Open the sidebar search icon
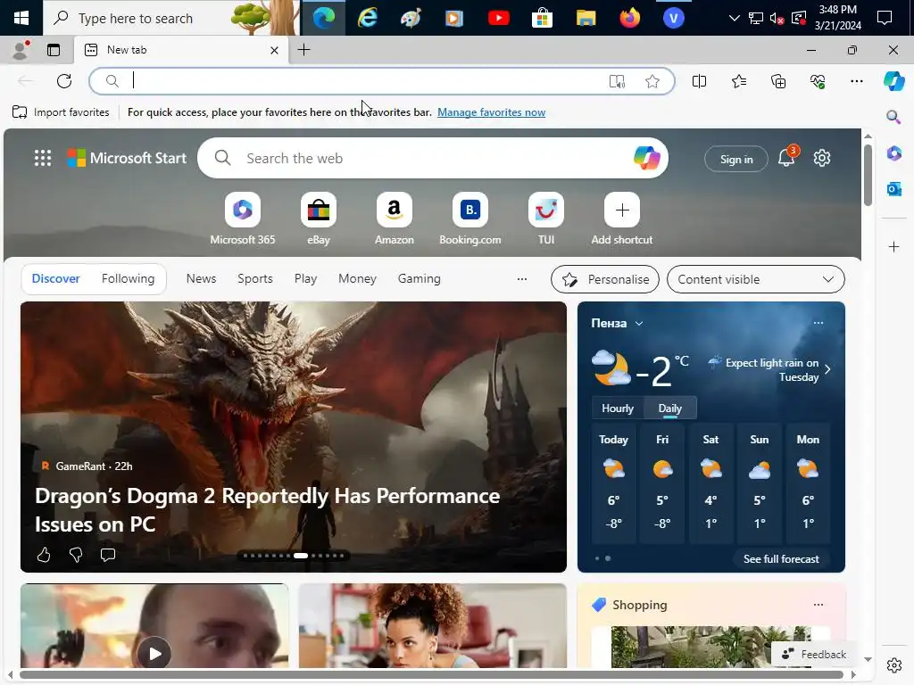This screenshot has height=685, width=914. click(x=893, y=117)
